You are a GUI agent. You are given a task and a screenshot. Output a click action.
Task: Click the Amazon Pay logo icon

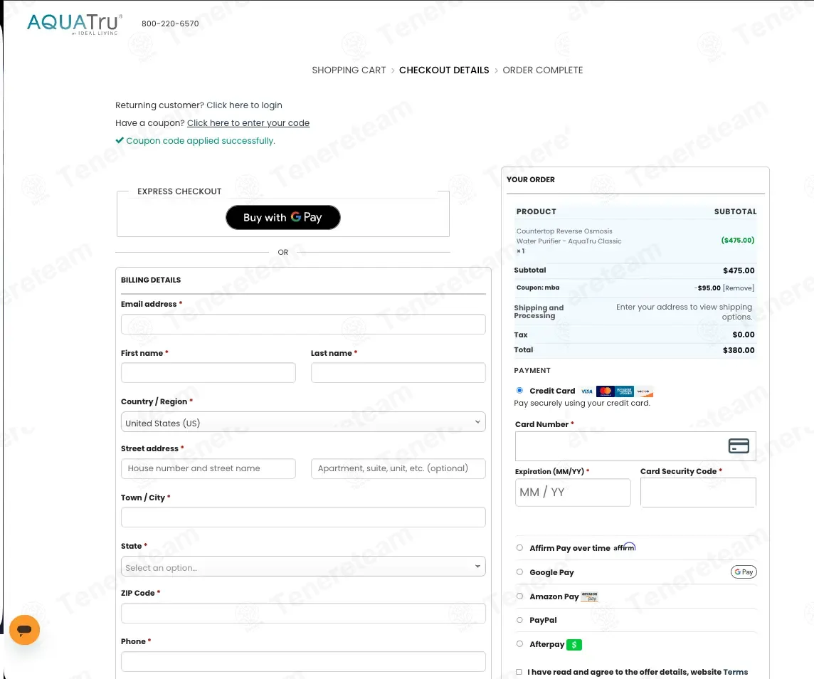point(589,596)
